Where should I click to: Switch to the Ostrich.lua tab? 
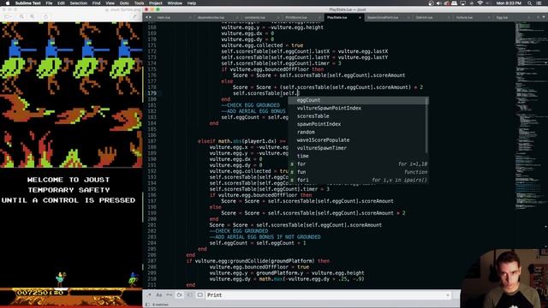click(424, 17)
